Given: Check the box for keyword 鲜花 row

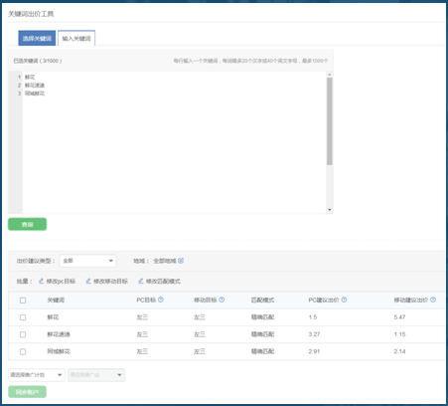Looking at the screenshot, I should point(23,317).
